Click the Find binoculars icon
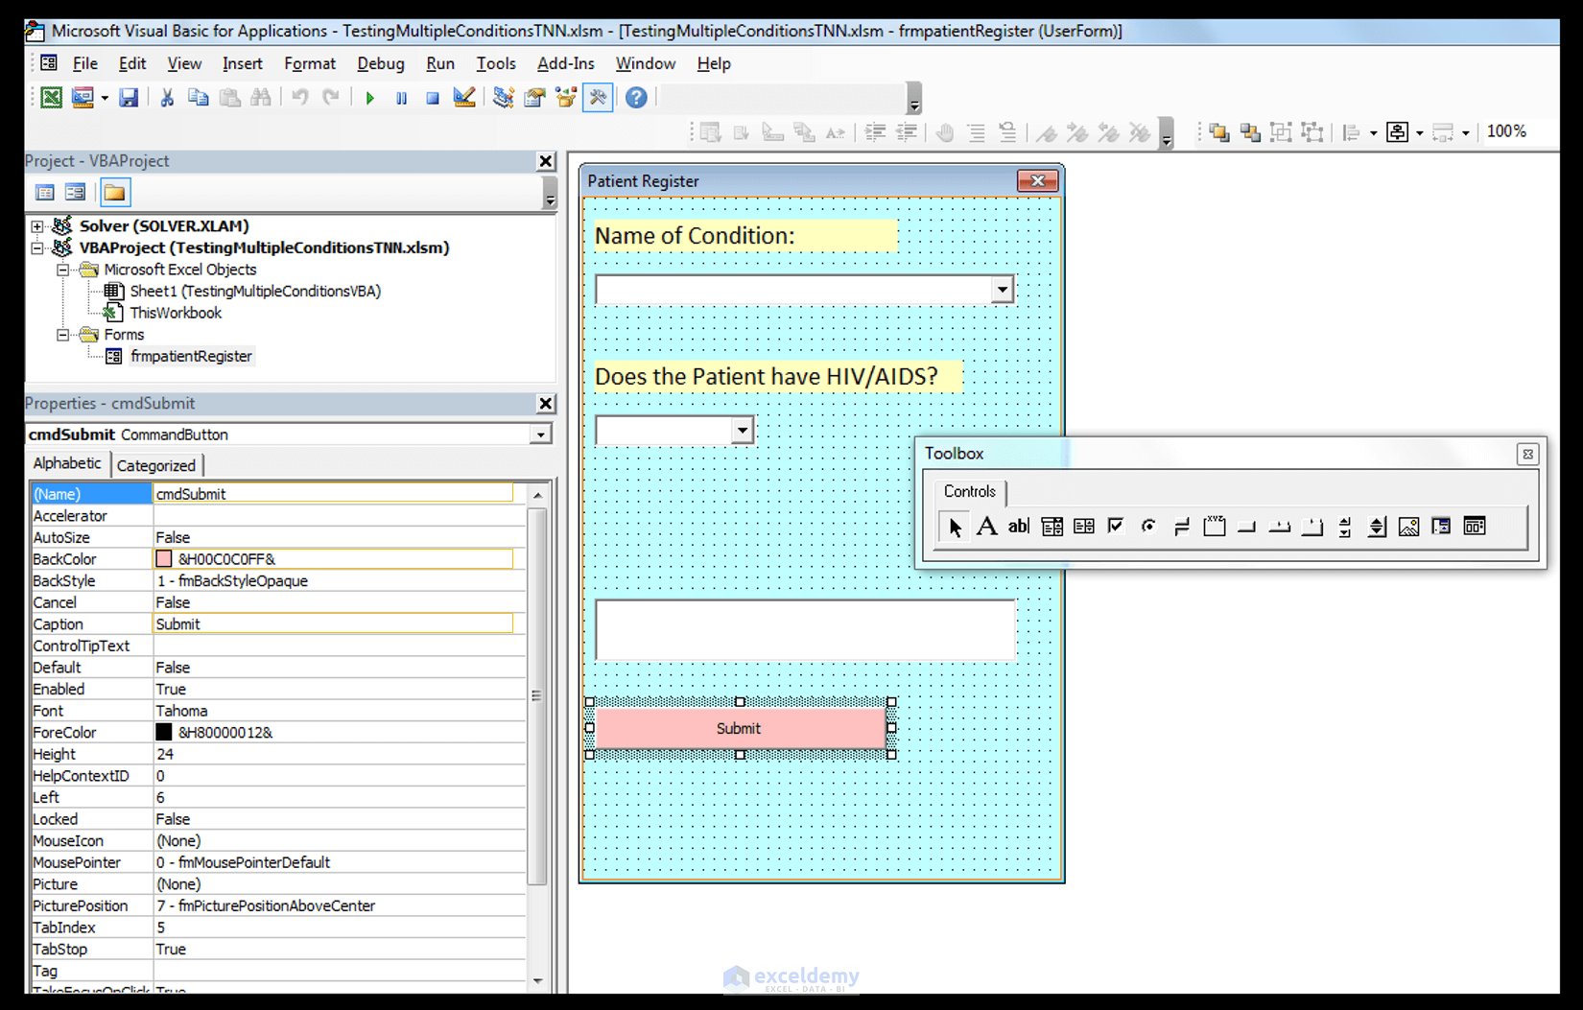 (260, 98)
